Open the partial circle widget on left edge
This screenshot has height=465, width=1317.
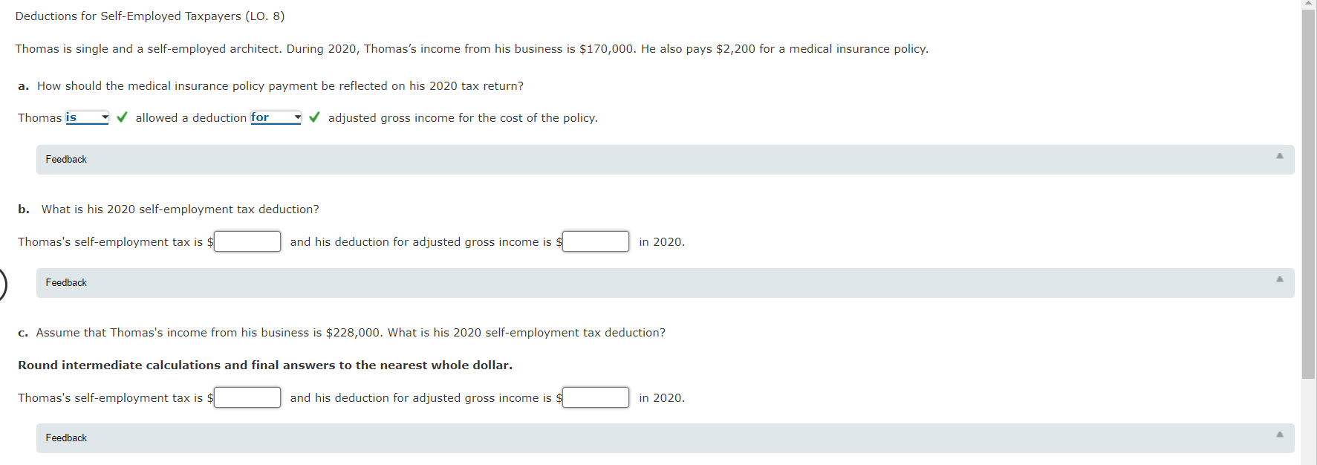point(2,282)
